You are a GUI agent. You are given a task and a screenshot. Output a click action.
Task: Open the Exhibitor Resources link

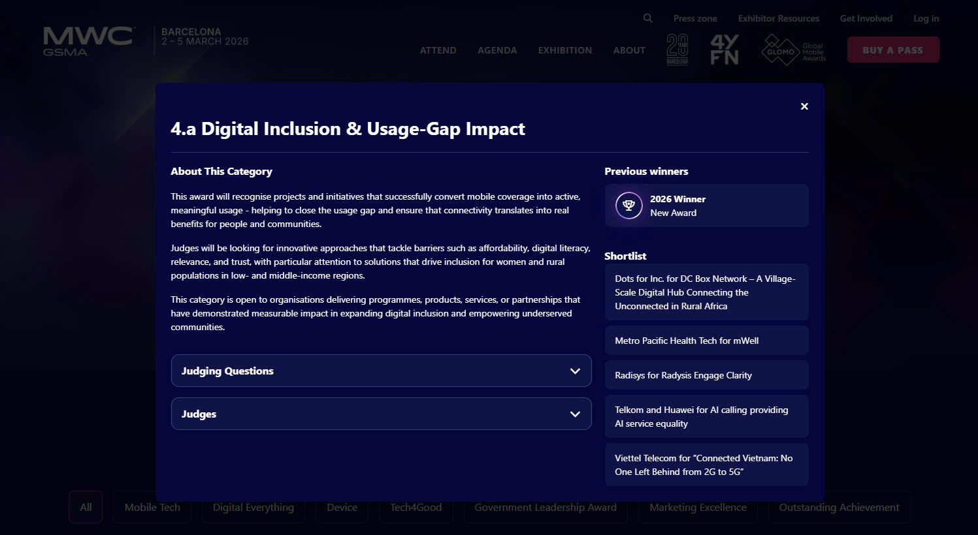click(778, 18)
